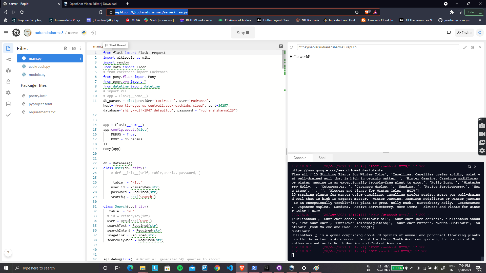Open the Files panel overflow menu
Viewport: 486px width, 273px height.
[x=80, y=48]
